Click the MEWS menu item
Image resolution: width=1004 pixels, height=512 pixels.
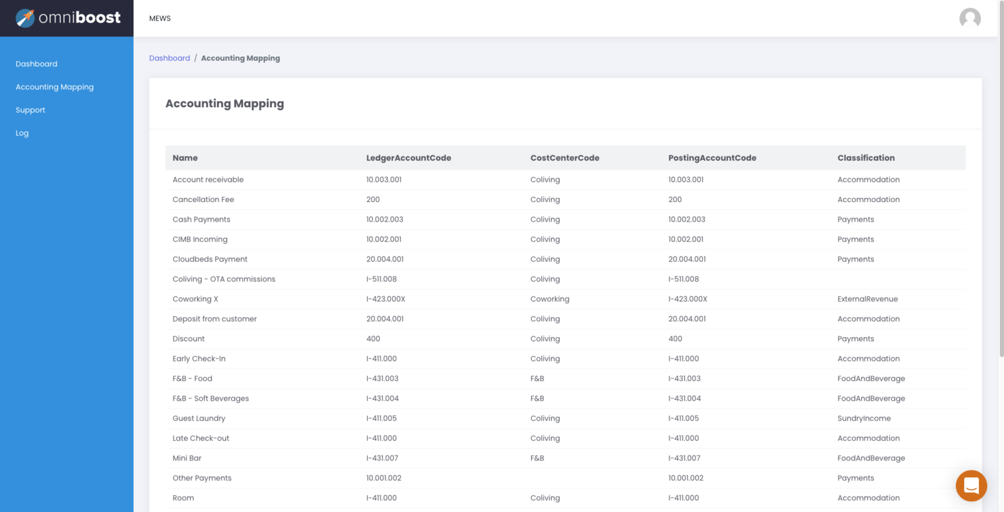click(x=159, y=18)
